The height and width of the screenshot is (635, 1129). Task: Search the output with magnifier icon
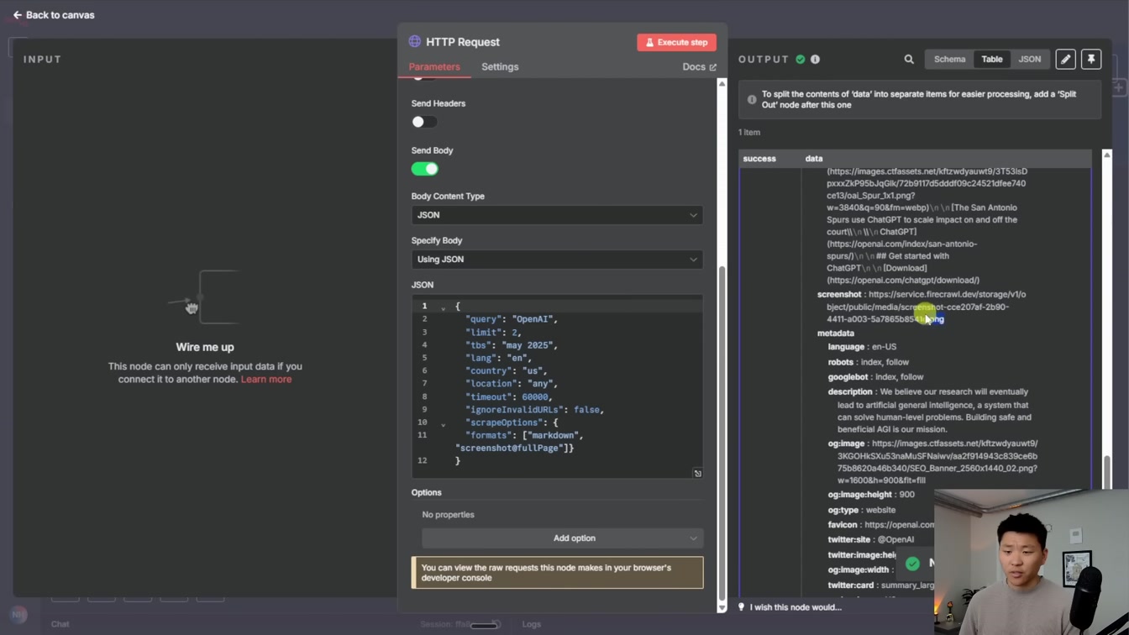tap(909, 60)
